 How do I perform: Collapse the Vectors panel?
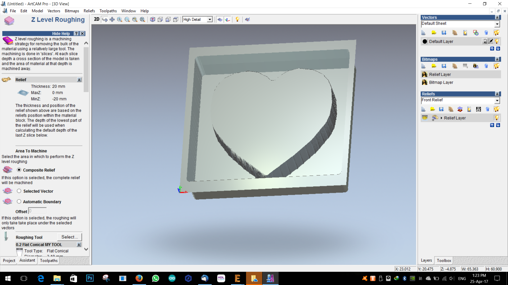497,17
